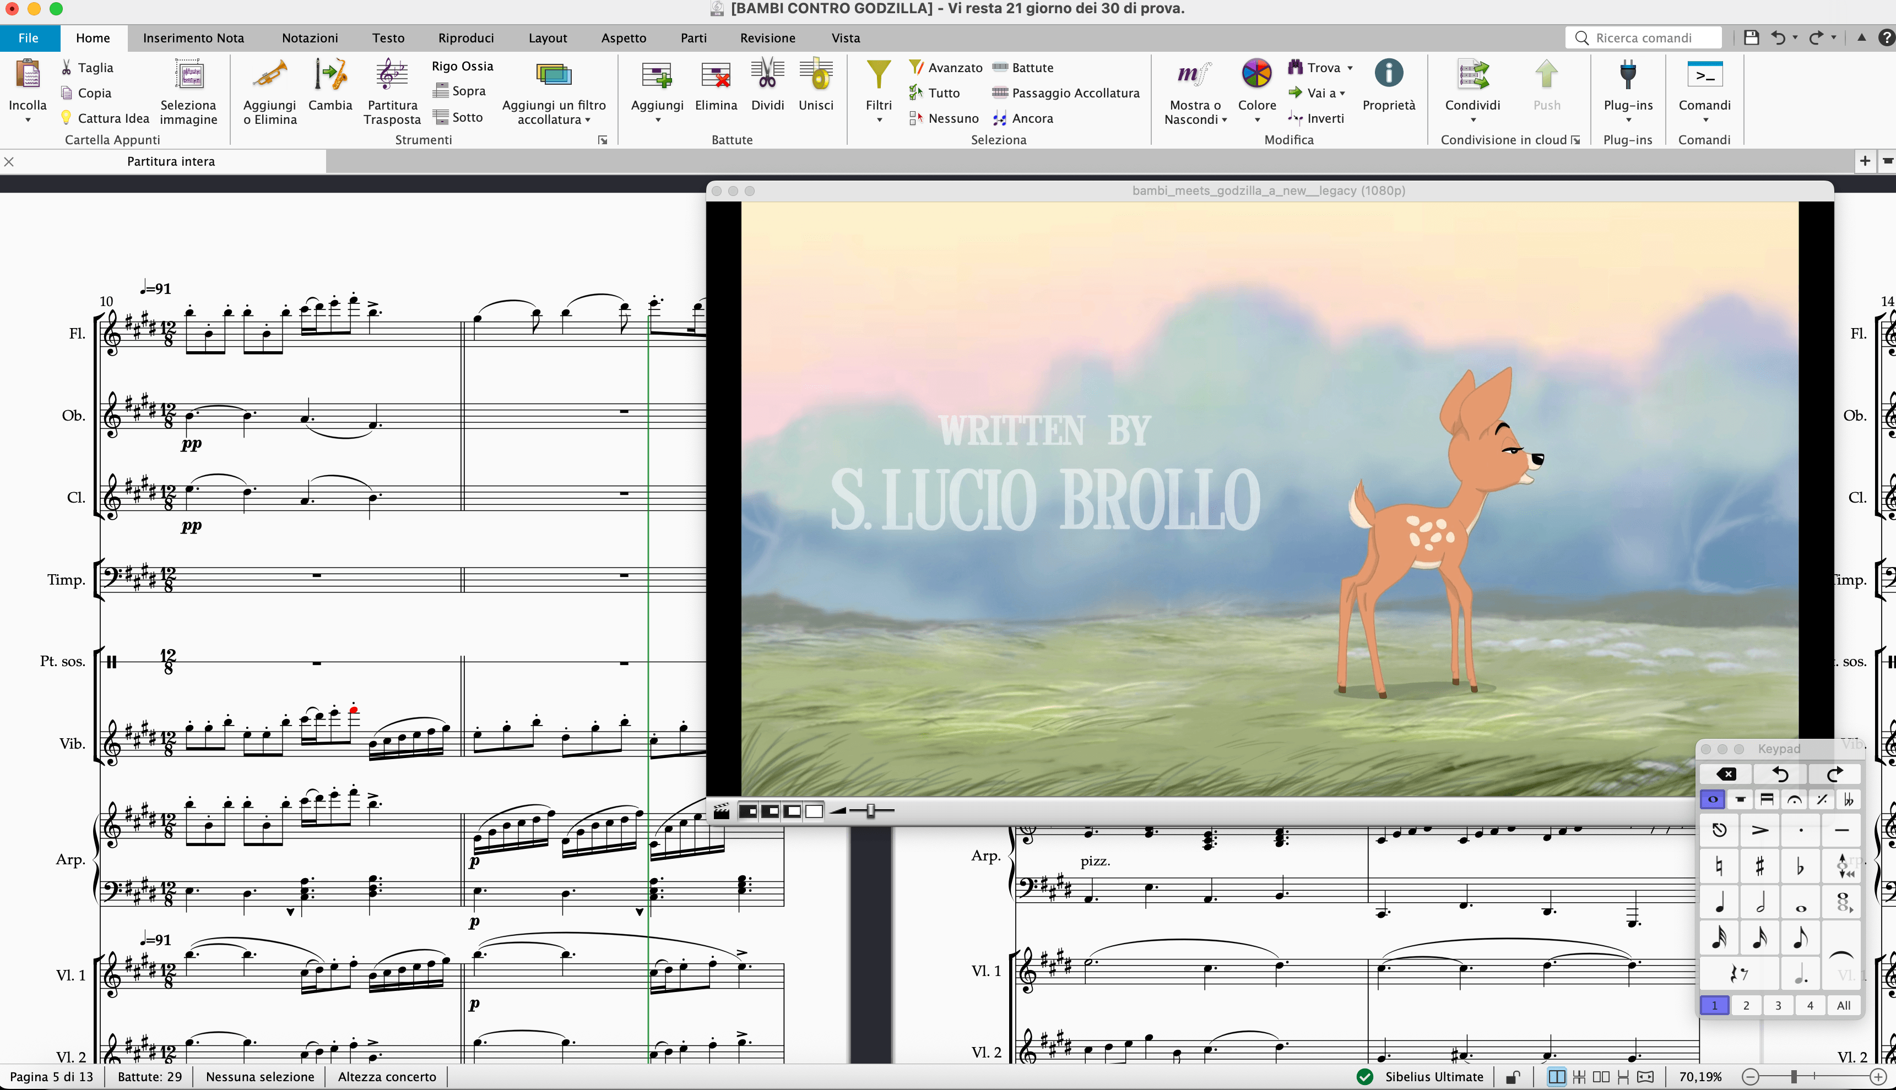The width and height of the screenshot is (1896, 1090).
Task: Click the Cattura Idea button
Action: click(105, 118)
